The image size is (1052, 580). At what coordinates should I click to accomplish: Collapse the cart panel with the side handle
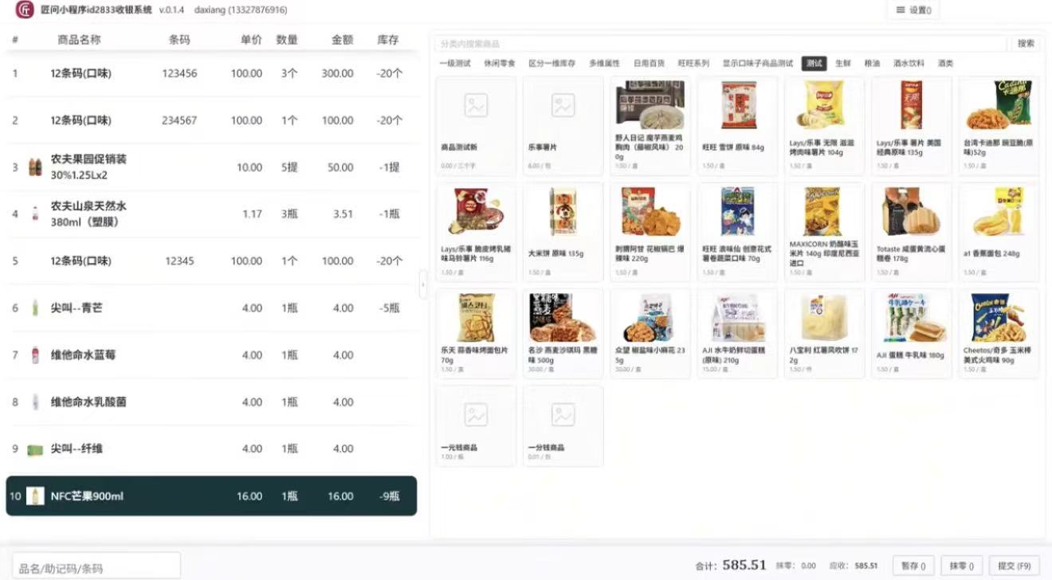(x=422, y=284)
